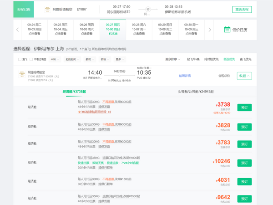Book the ¥4031 economy fare
The image size is (273, 205).
click(244, 182)
